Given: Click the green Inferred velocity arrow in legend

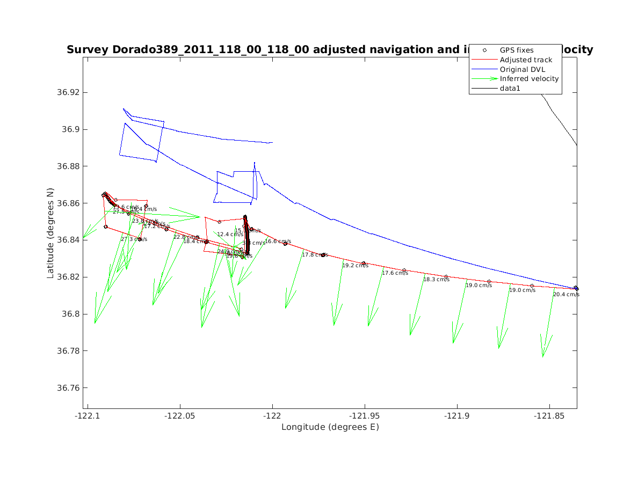Looking at the screenshot, I should 484,78.
